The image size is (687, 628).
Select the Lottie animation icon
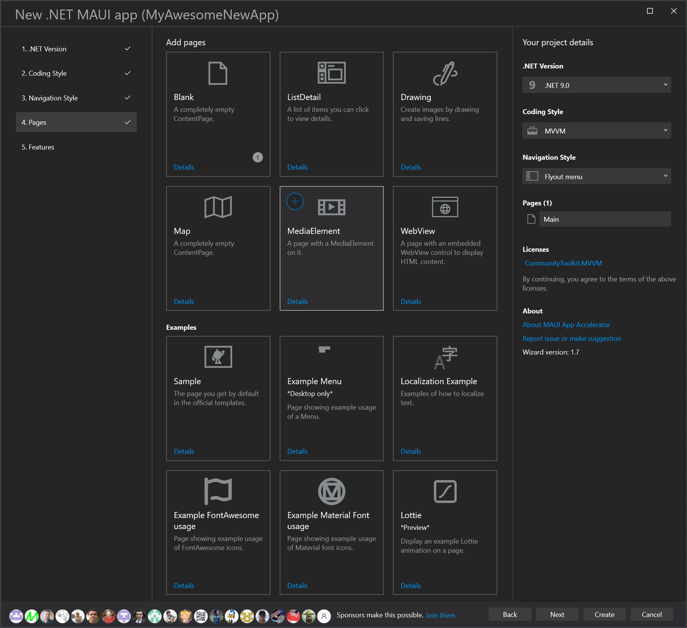[445, 491]
